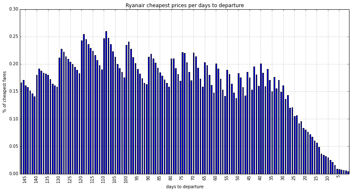Choose the x-axis tick label 30
Screen dimensions: 352x192
(282, 179)
